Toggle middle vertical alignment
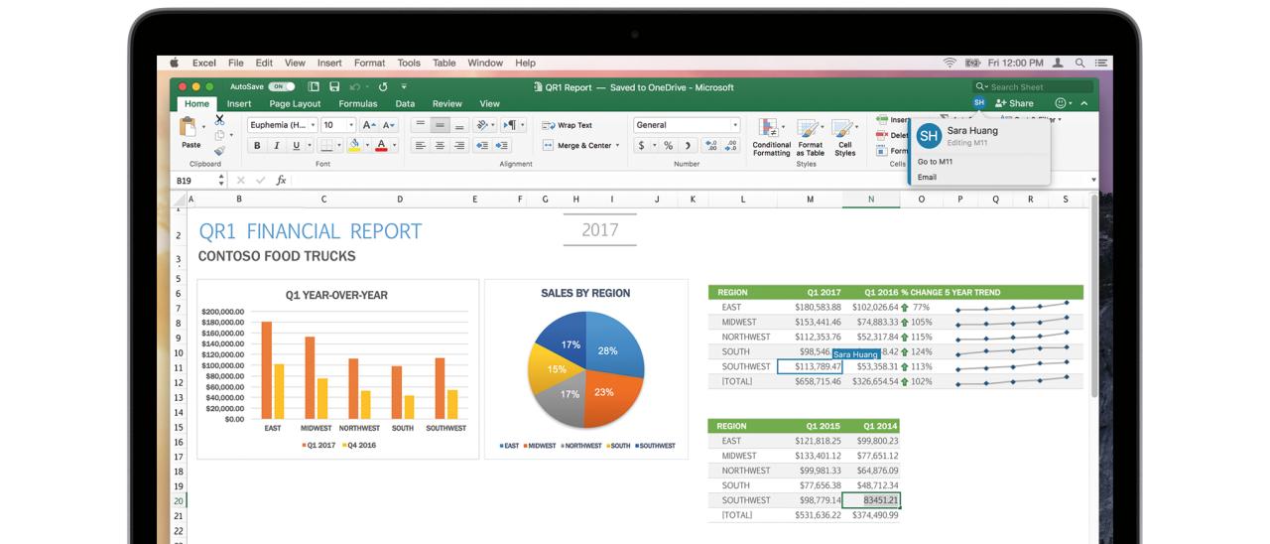Viewport: 1270px width, 544px height. (440, 125)
